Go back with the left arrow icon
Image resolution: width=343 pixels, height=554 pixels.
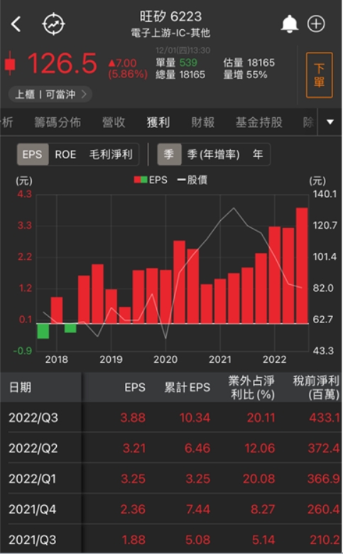(x=16, y=24)
